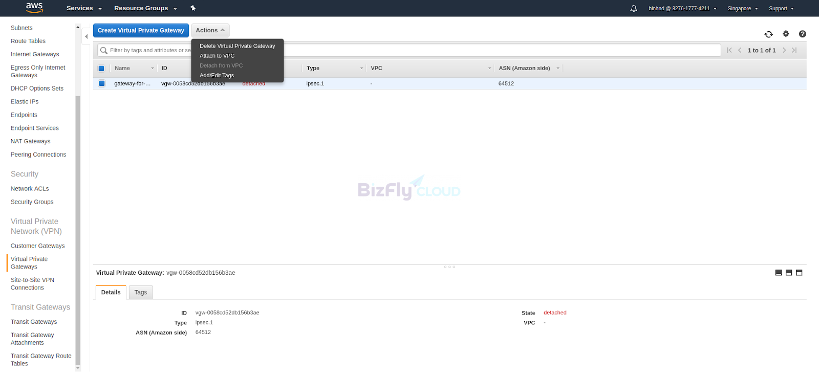Click Create Virtual Private Gateway button
Image resolution: width=819 pixels, height=375 pixels.
tap(141, 30)
